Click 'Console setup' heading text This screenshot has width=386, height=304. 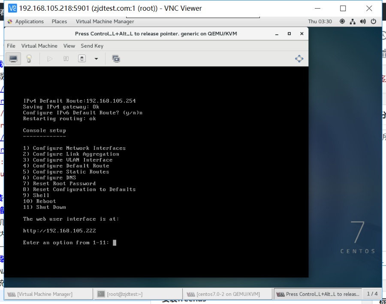pyautogui.click(x=45, y=131)
